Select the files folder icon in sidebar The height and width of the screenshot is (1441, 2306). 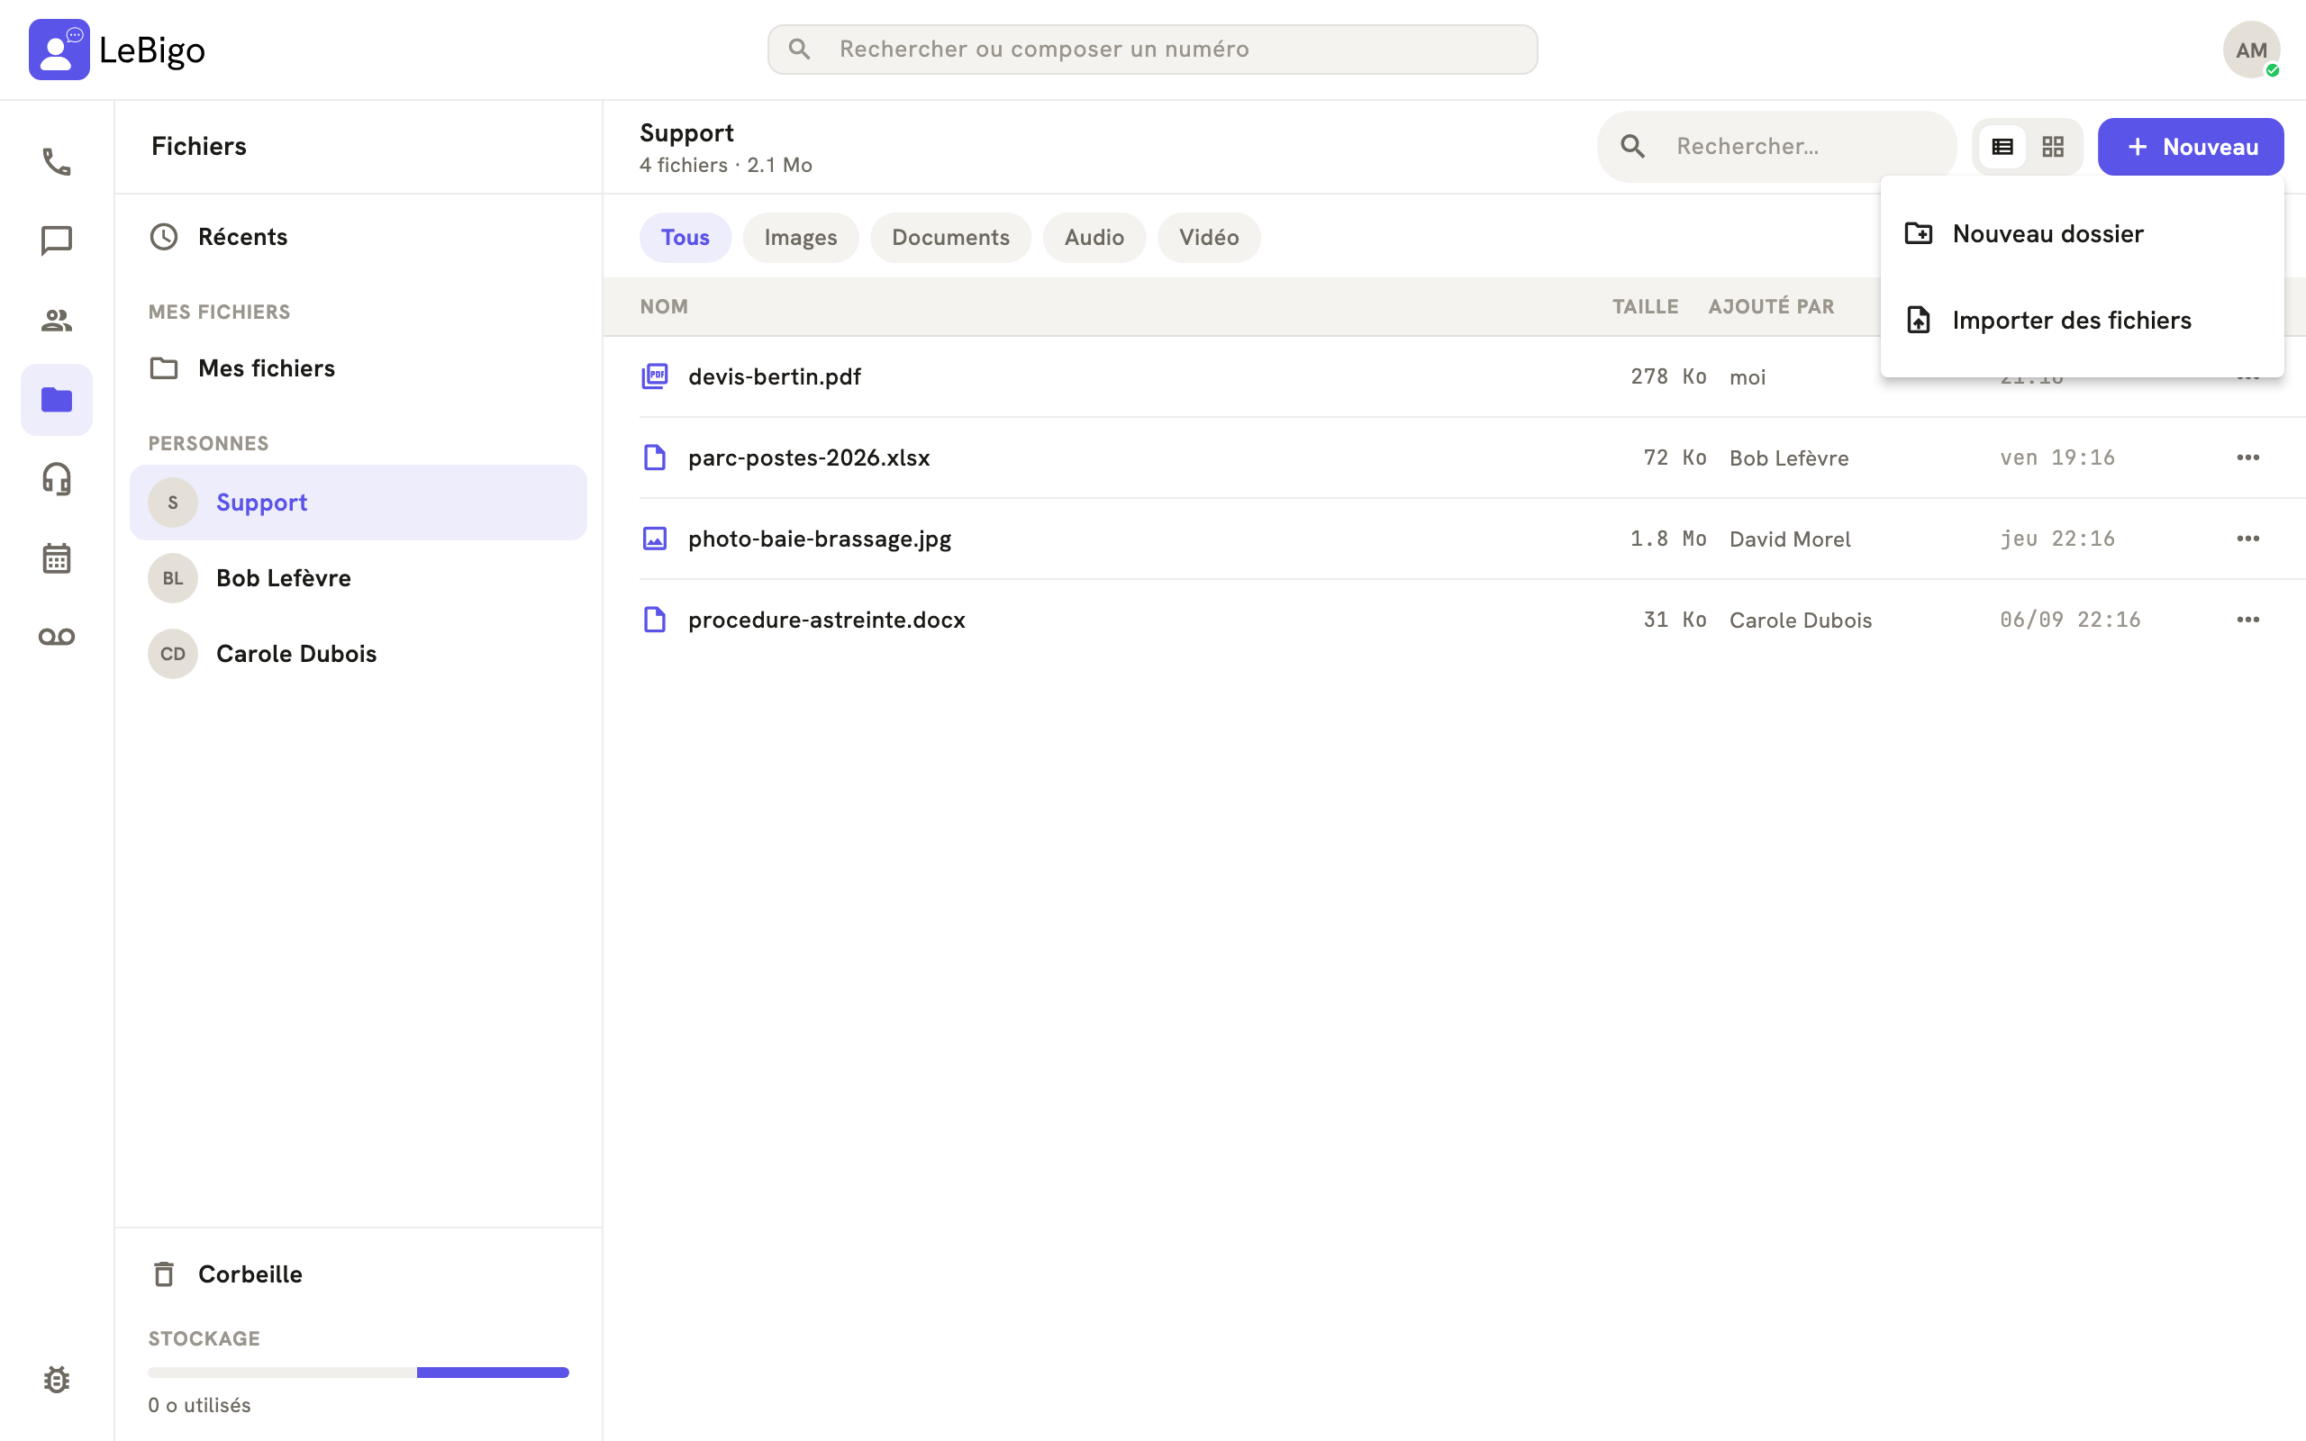pos(56,399)
